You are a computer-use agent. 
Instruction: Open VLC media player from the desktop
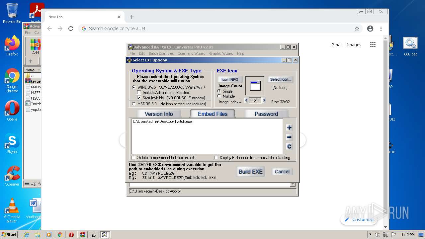12,210
